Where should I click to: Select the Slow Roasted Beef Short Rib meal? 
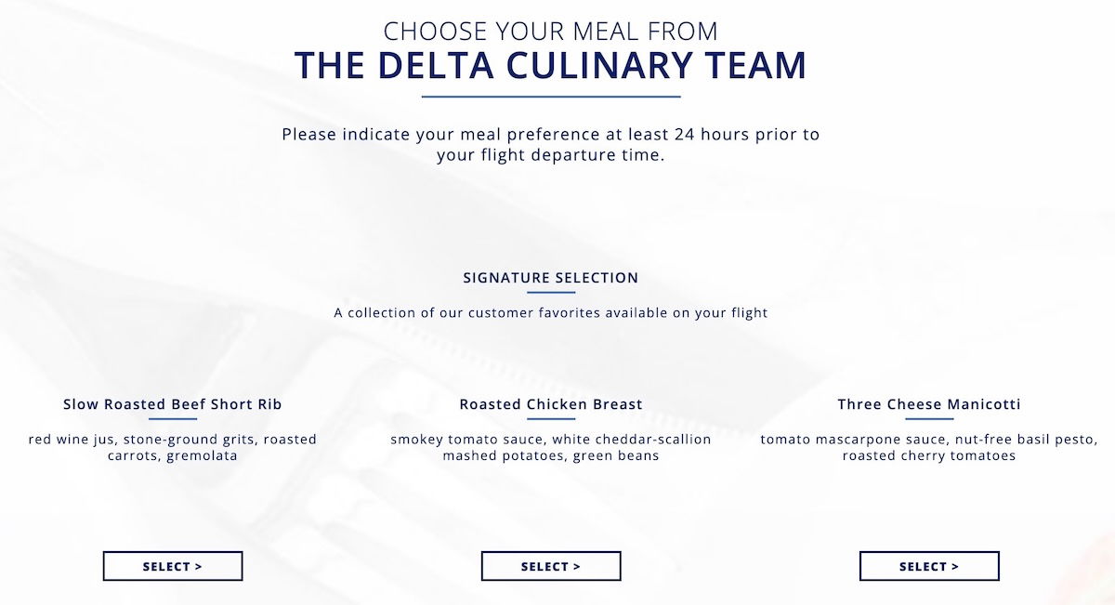click(173, 566)
